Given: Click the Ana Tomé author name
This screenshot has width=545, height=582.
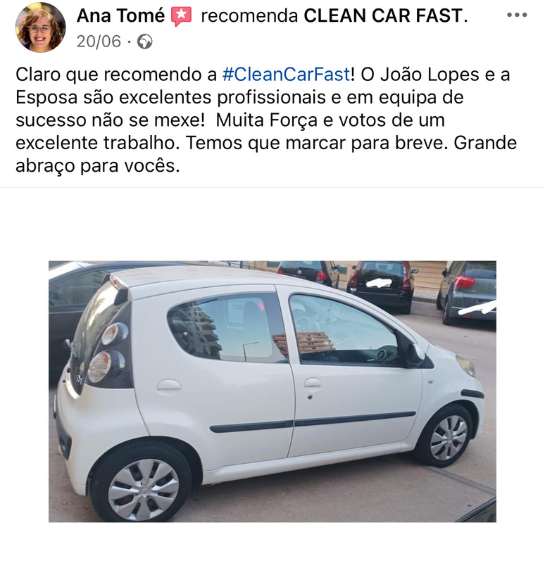Looking at the screenshot, I should 120,15.
